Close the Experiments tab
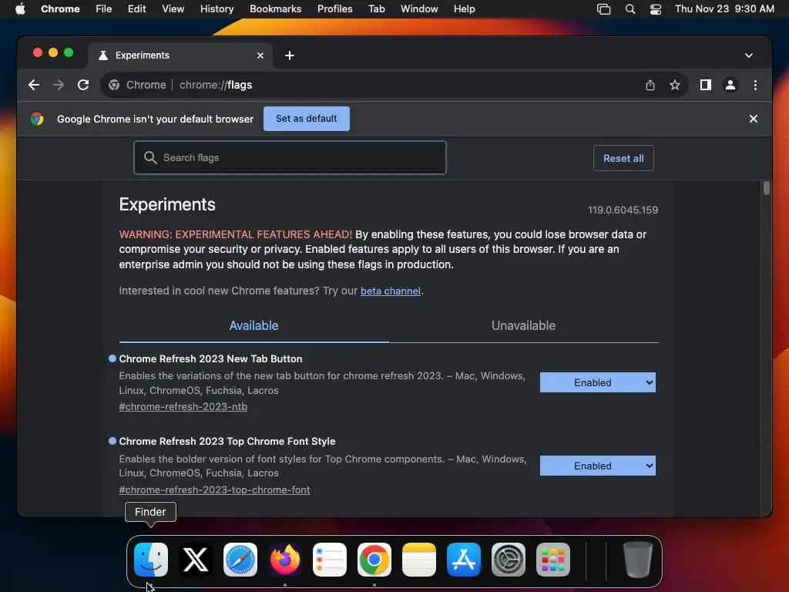 260,55
